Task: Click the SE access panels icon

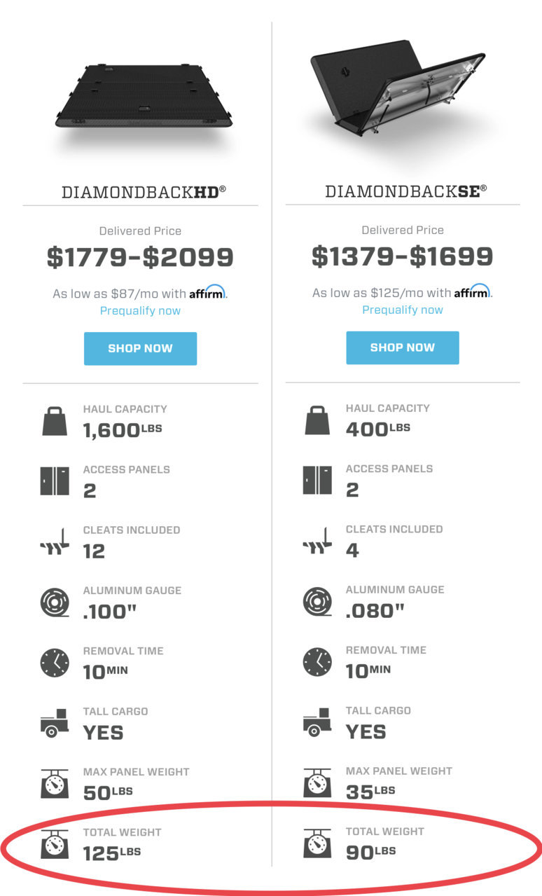Action: coord(317,481)
